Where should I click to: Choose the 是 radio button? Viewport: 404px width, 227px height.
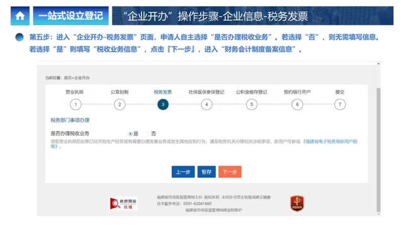click(x=131, y=134)
